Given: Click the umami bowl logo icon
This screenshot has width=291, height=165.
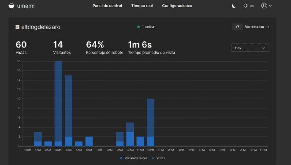Looking at the screenshot, I should point(11,6).
